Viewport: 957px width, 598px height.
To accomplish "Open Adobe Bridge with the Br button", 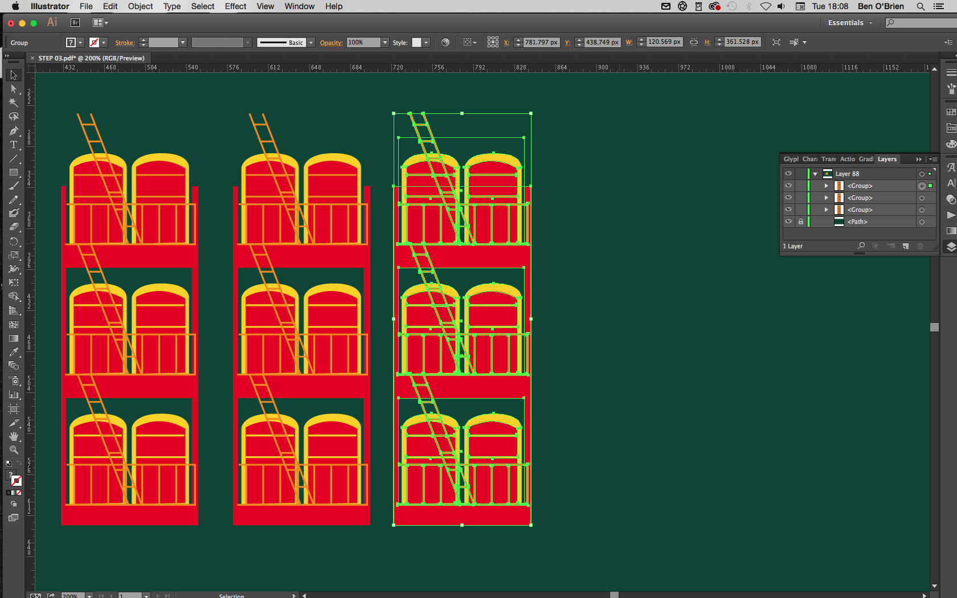I will coord(75,23).
